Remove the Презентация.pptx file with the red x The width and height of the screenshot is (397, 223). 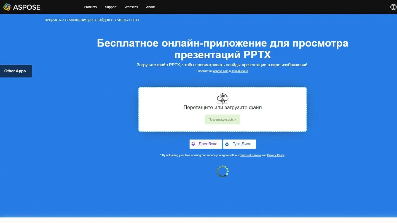(235, 120)
